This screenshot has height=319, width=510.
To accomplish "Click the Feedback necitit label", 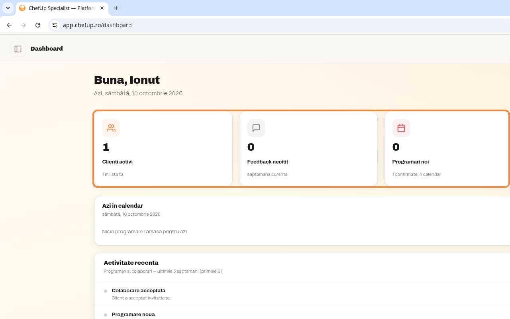I will pos(268,162).
